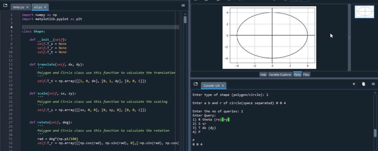The height and width of the screenshot is (151, 378).
Task: Open the editor's browse tabs icon
Action: 5,6
